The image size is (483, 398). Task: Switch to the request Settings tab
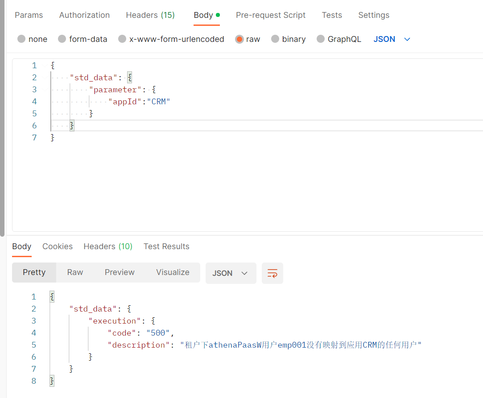(x=374, y=15)
